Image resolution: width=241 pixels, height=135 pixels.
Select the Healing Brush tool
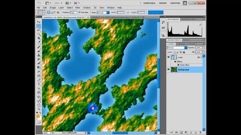[39, 47]
